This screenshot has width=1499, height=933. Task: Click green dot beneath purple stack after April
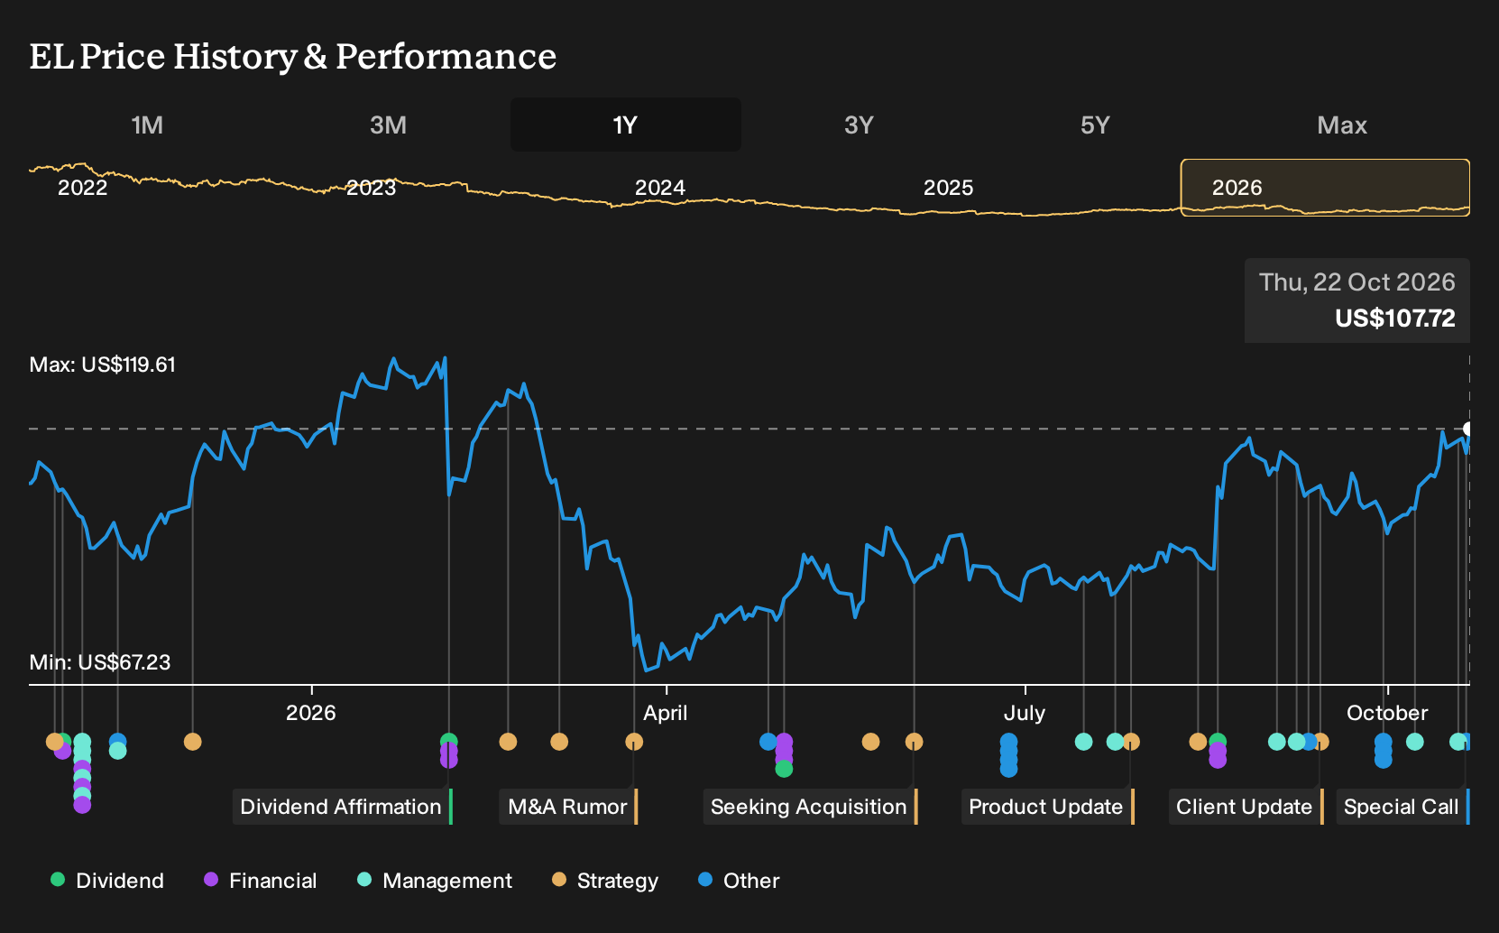point(784,769)
